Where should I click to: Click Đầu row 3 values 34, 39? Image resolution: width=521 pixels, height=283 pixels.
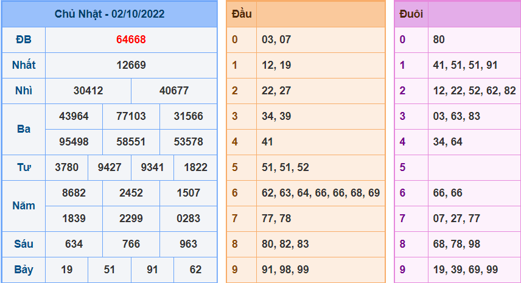pyautogui.click(x=276, y=116)
